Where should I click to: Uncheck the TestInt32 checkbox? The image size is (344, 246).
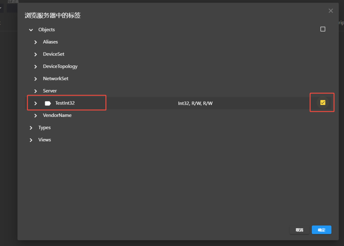tap(323, 103)
